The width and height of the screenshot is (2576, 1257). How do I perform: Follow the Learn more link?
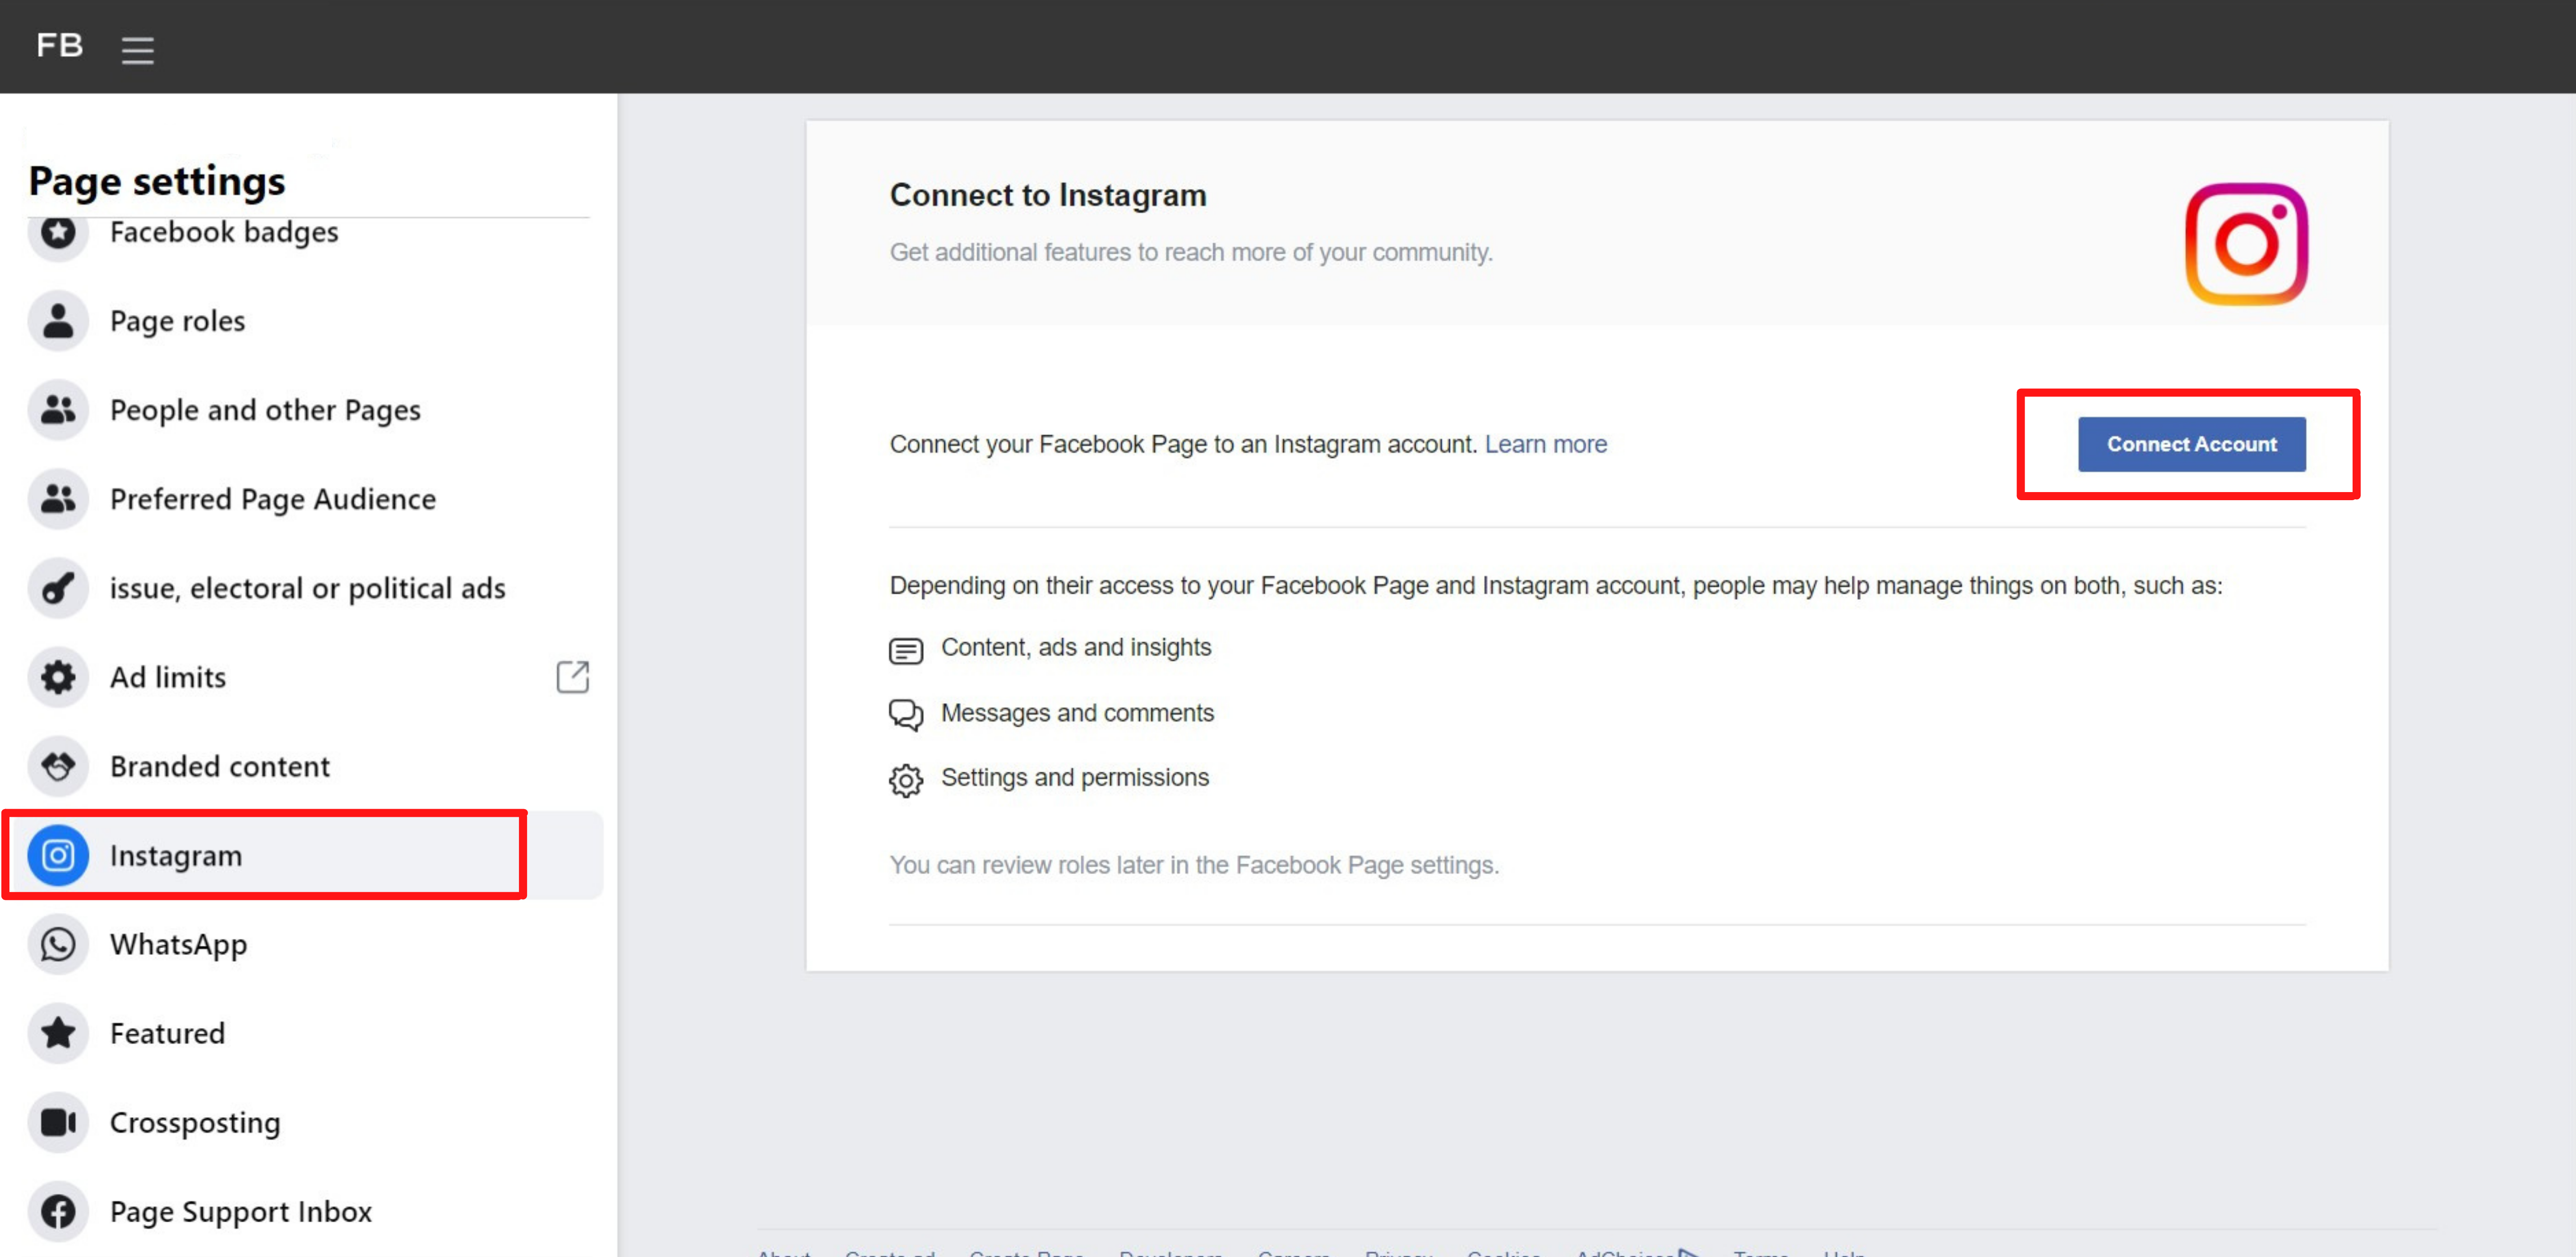(1545, 444)
